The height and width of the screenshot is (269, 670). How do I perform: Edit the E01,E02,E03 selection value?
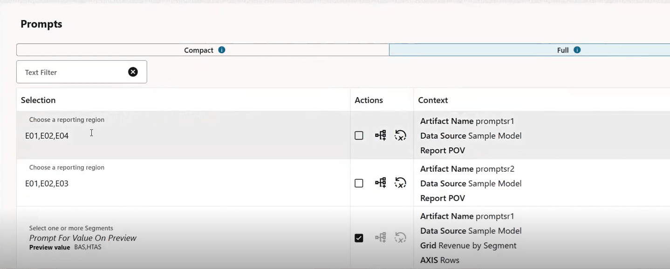(x=47, y=183)
